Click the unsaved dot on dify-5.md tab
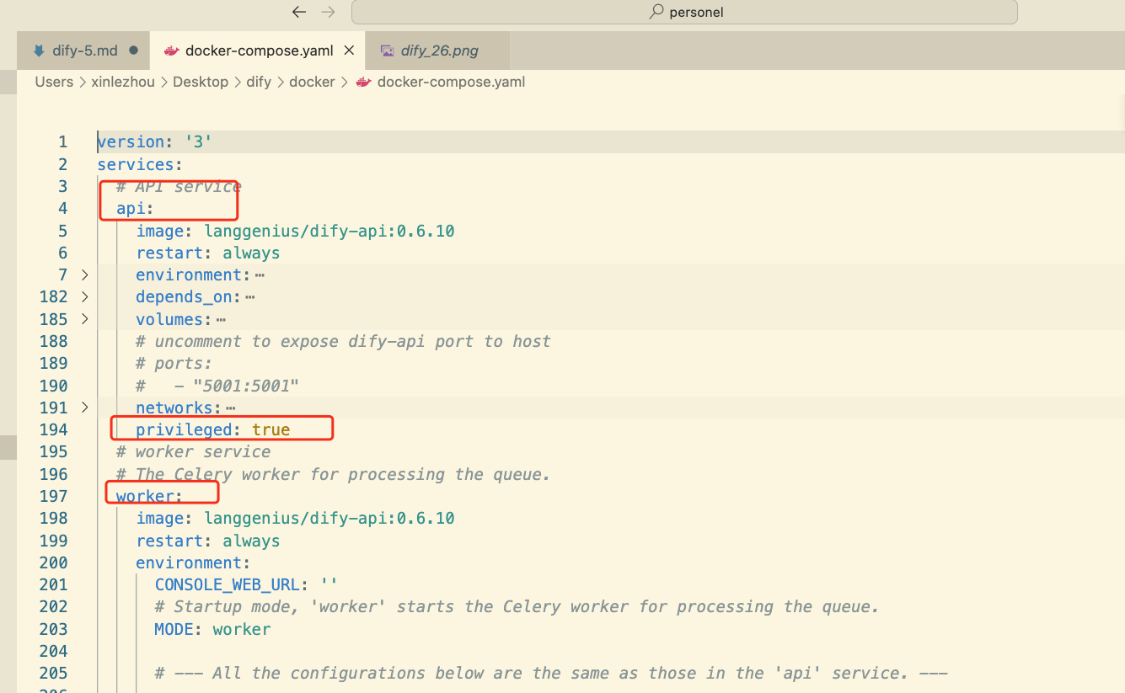Viewport: 1125px width, 693px height. pyautogui.click(x=134, y=51)
